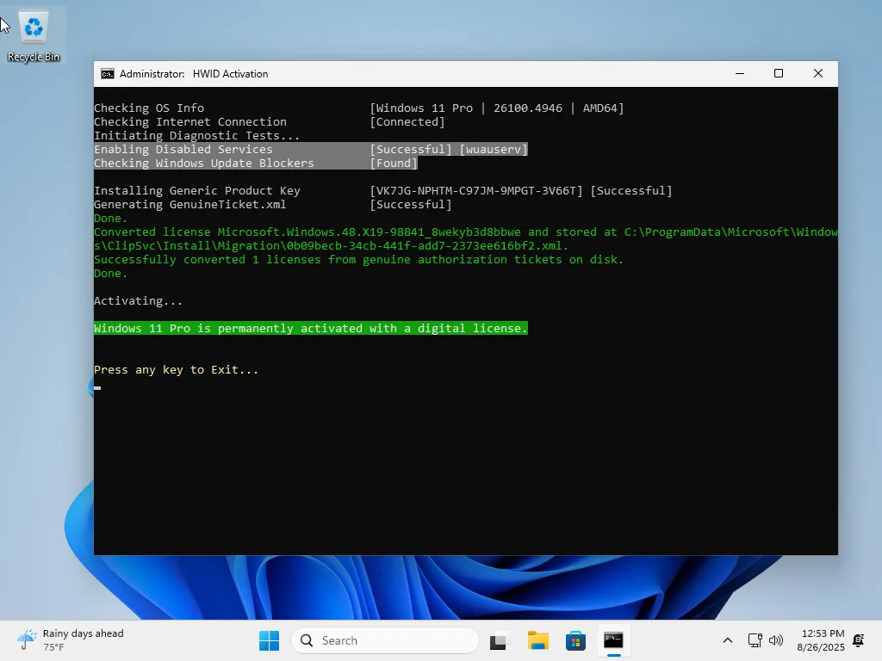Open the weather widget Rainy days ahead
The height and width of the screenshot is (661, 882).
click(71, 640)
